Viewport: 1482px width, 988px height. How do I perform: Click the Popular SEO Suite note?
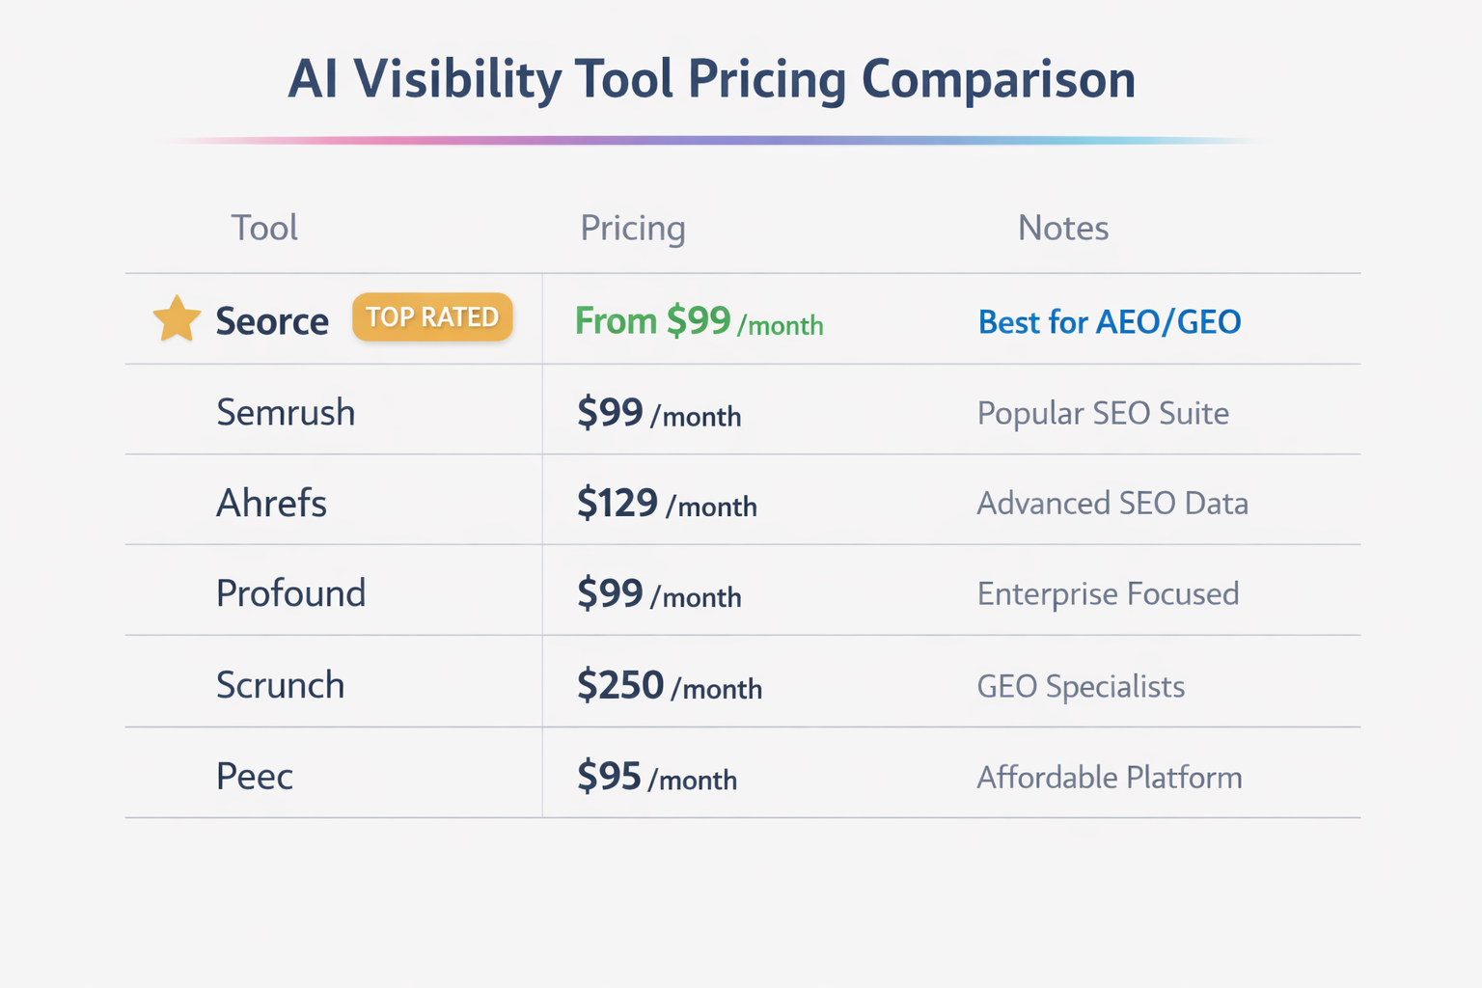tap(1103, 413)
